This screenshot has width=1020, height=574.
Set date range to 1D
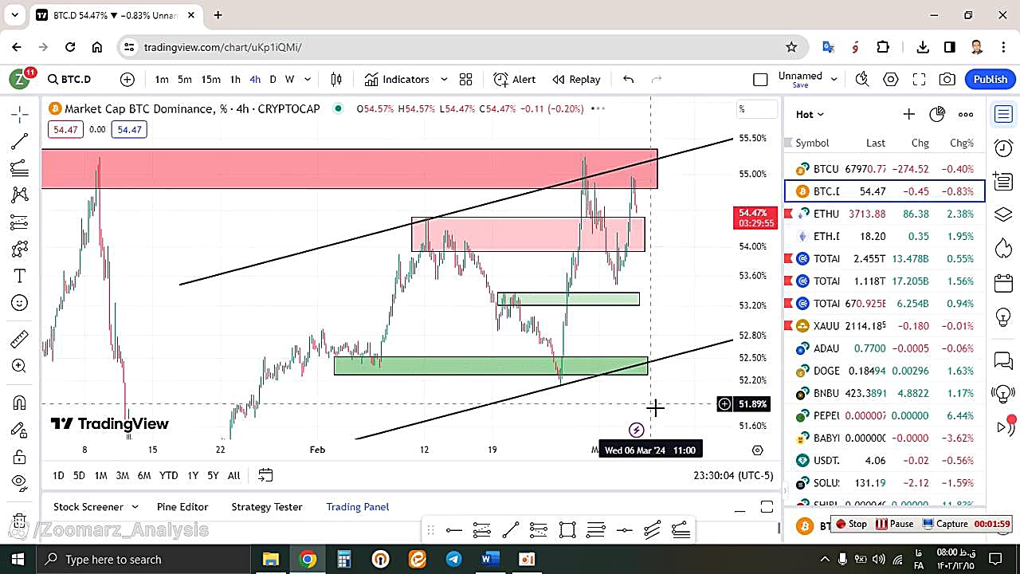58,475
